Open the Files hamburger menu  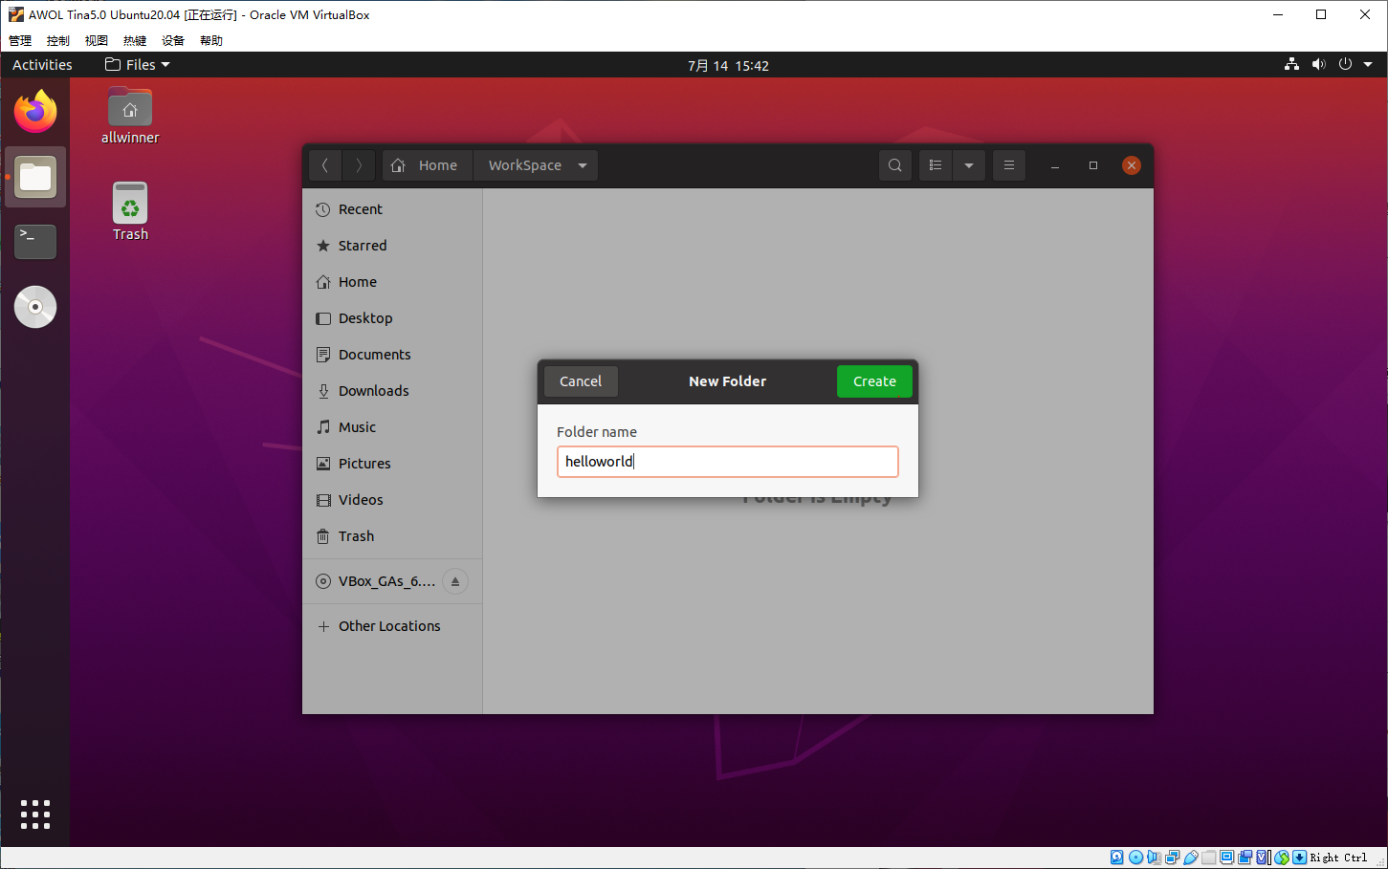click(x=1008, y=165)
